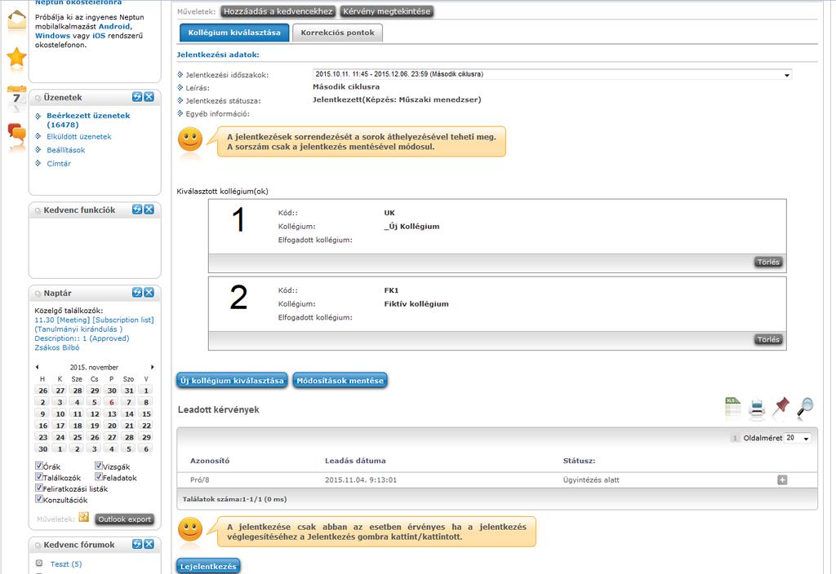Open the calendar sidebar icon showing 7
This screenshot has height=574, width=836.
click(x=16, y=96)
